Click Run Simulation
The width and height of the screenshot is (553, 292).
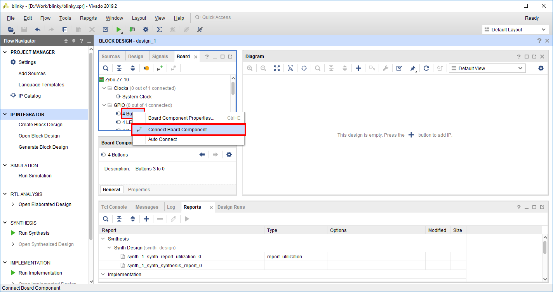(35, 176)
